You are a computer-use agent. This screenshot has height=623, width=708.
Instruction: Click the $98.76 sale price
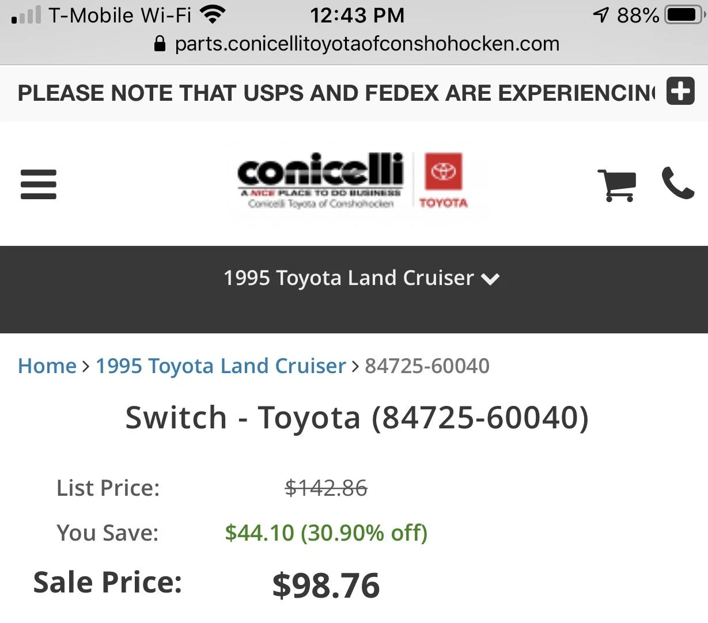[x=325, y=585]
